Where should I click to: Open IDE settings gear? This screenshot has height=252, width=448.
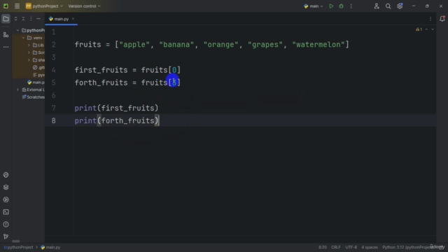pyautogui.click(x=400, y=6)
